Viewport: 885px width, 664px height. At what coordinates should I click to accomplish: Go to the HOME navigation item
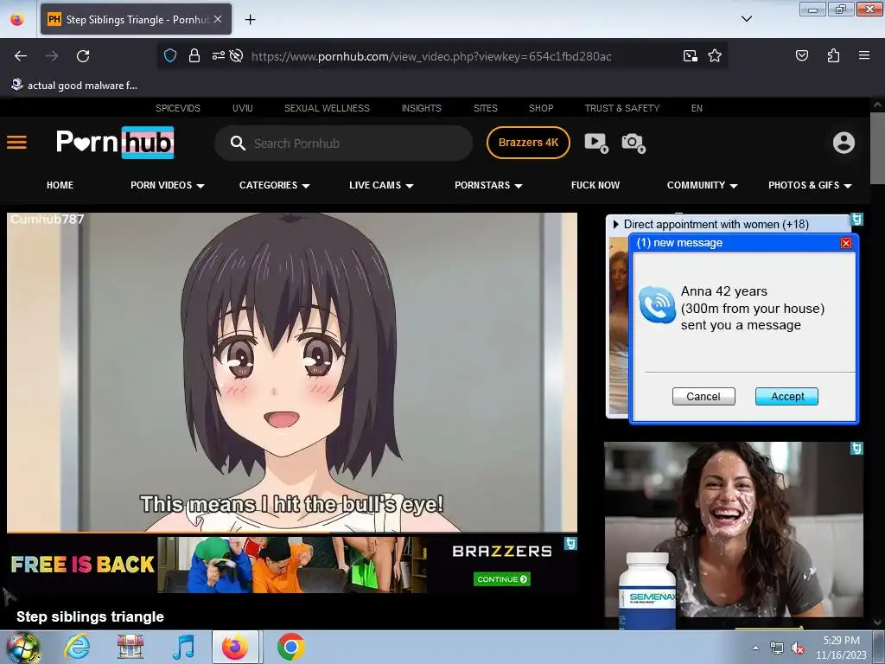[60, 185]
